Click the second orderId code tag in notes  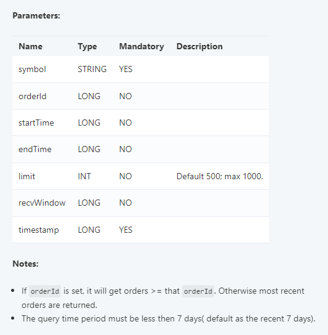pyautogui.click(x=198, y=291)
